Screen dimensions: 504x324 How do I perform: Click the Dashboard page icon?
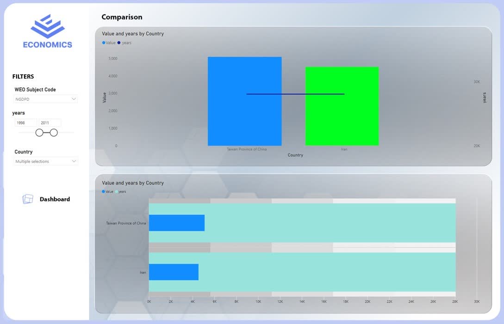(x=28, y=199)
